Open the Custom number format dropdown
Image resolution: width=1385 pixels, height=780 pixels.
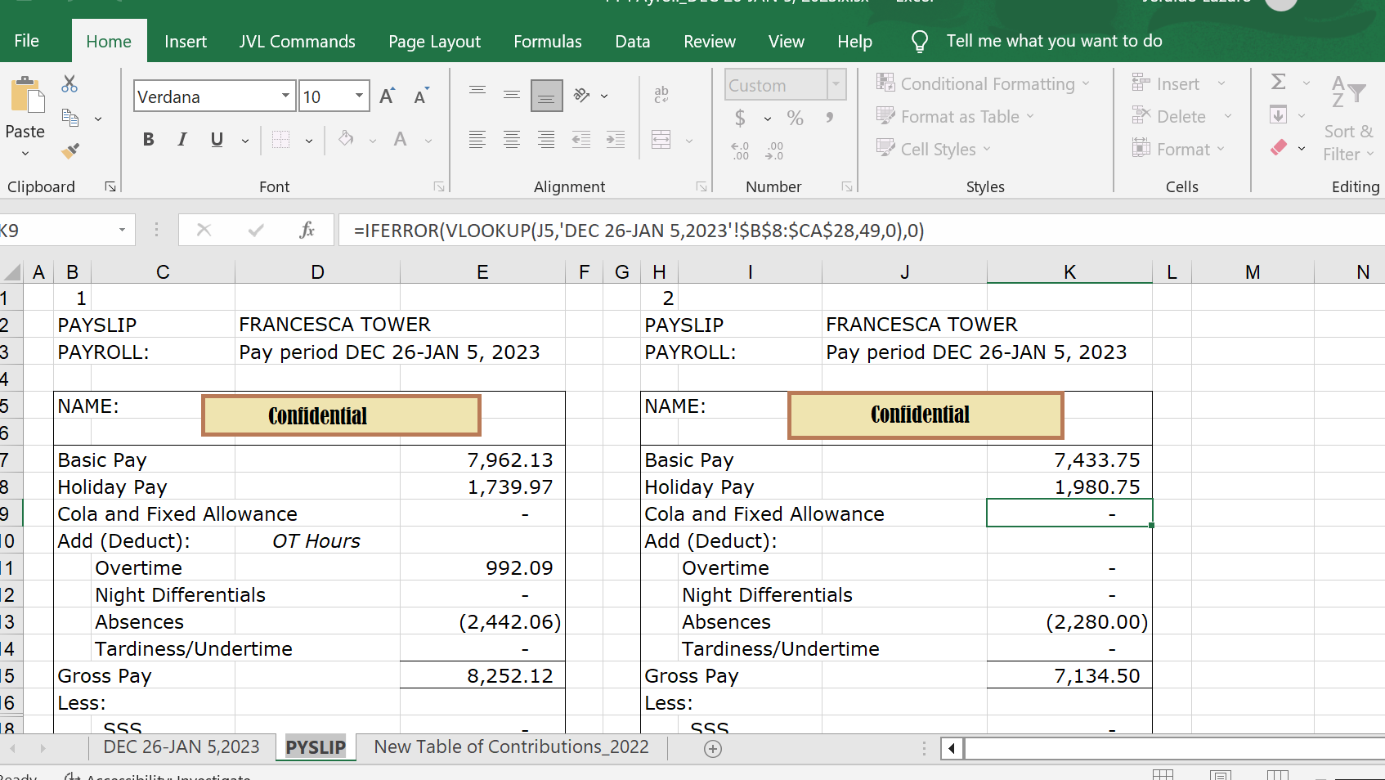[836, 84]
